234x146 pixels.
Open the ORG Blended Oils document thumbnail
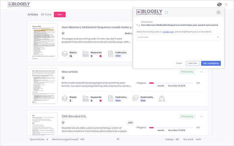tap(44, 124)
